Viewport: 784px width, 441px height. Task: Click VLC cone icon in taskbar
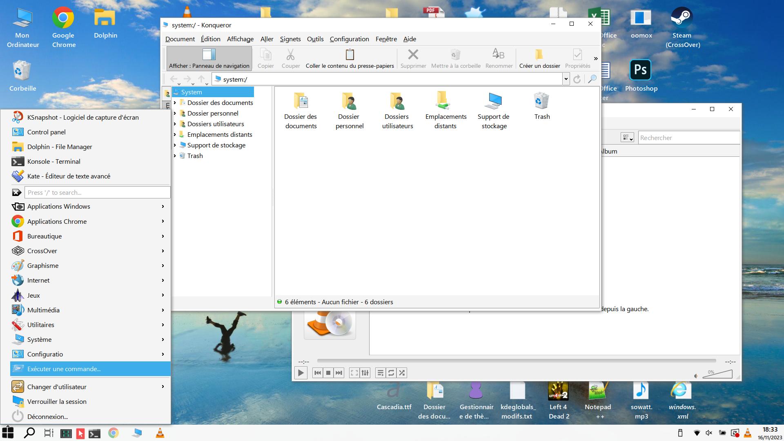pos(160,433)
